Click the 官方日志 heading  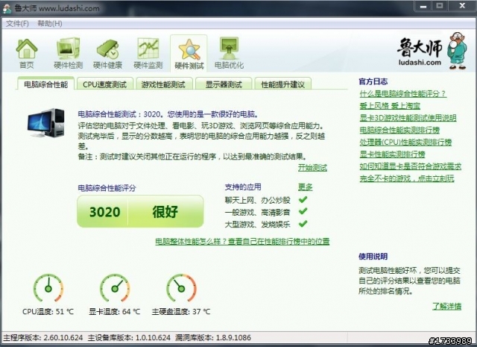pos(373,81)
